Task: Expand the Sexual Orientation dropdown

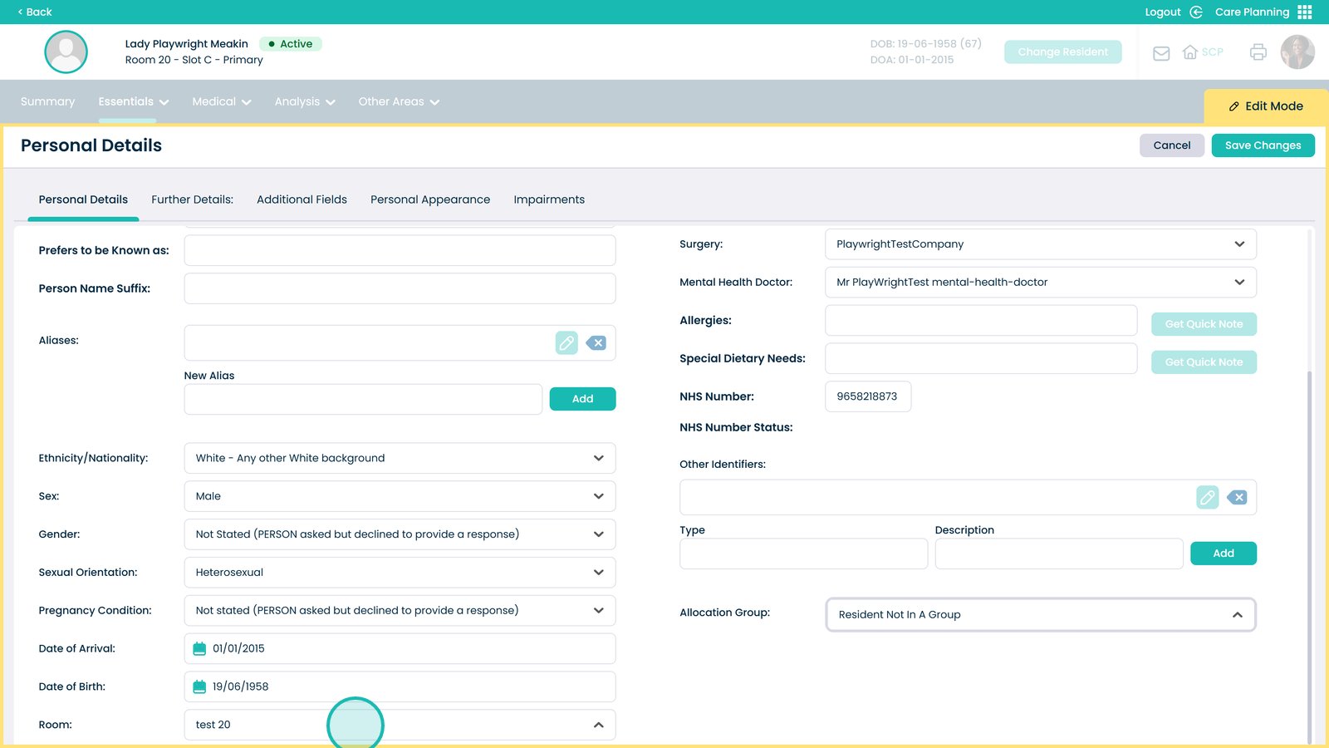Action: (400, 573)
